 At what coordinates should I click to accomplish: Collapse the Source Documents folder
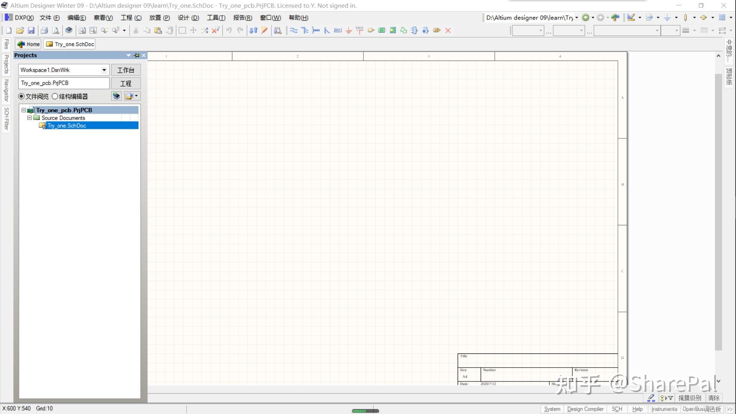(29, 118)
